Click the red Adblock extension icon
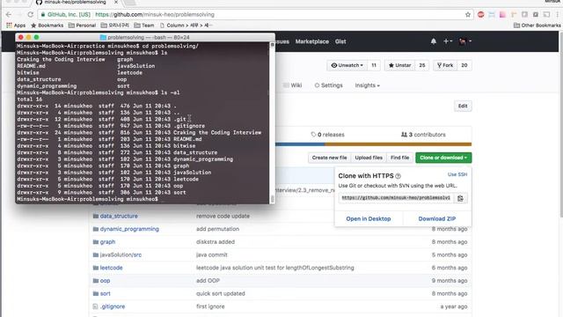This screenshot has height=317, width=563. [481, 14]
